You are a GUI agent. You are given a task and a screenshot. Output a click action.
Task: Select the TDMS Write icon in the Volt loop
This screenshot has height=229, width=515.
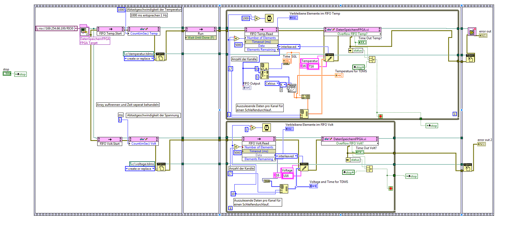pyautogui.click(x=304, y=167)
